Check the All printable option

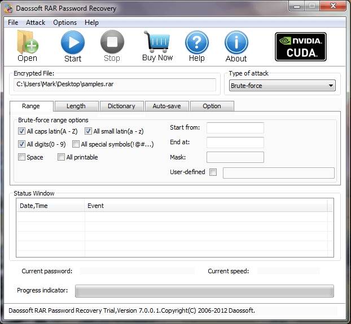pos(61,157)
